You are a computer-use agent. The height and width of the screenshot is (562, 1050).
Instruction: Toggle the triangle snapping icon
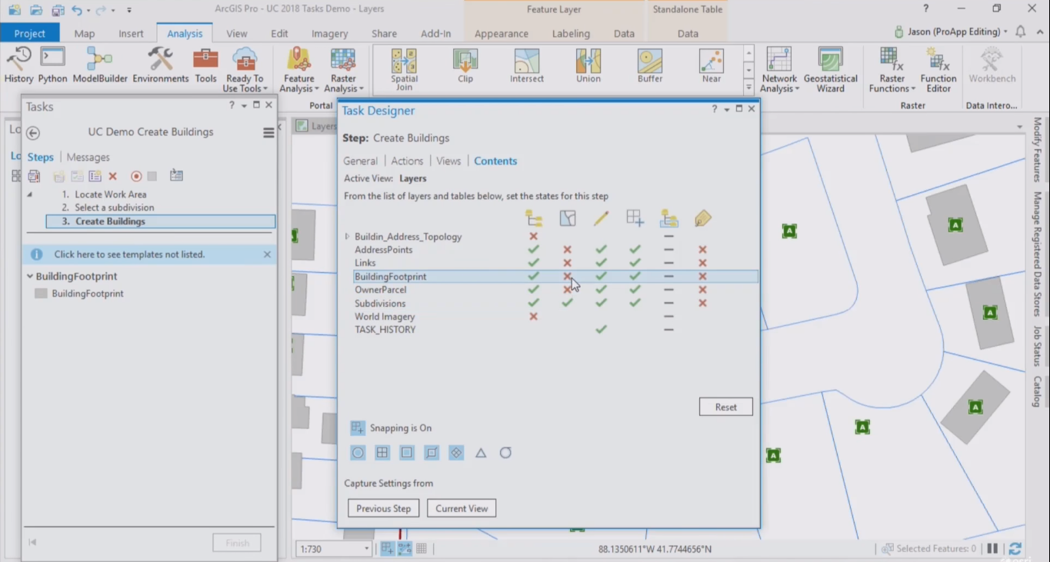[481, 453]
